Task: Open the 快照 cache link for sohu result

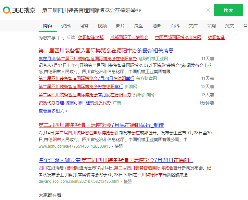Action: tap(118, 146)
